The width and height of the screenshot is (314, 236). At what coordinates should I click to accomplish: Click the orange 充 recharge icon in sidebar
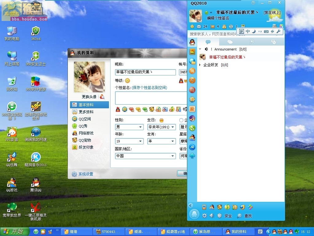click(x=192, y=80)
